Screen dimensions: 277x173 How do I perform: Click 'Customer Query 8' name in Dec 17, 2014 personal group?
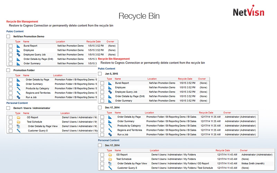point(127,168)
